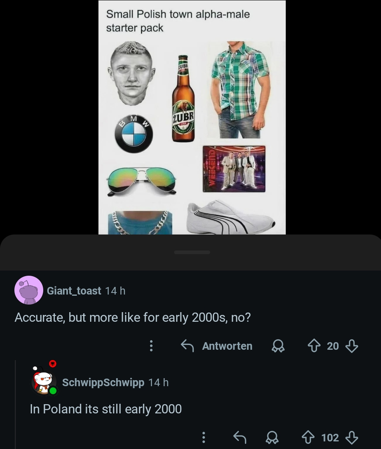Tap the text of Giant_toast's comment
This screenshot has width=381, height=449.
[132, 318]
